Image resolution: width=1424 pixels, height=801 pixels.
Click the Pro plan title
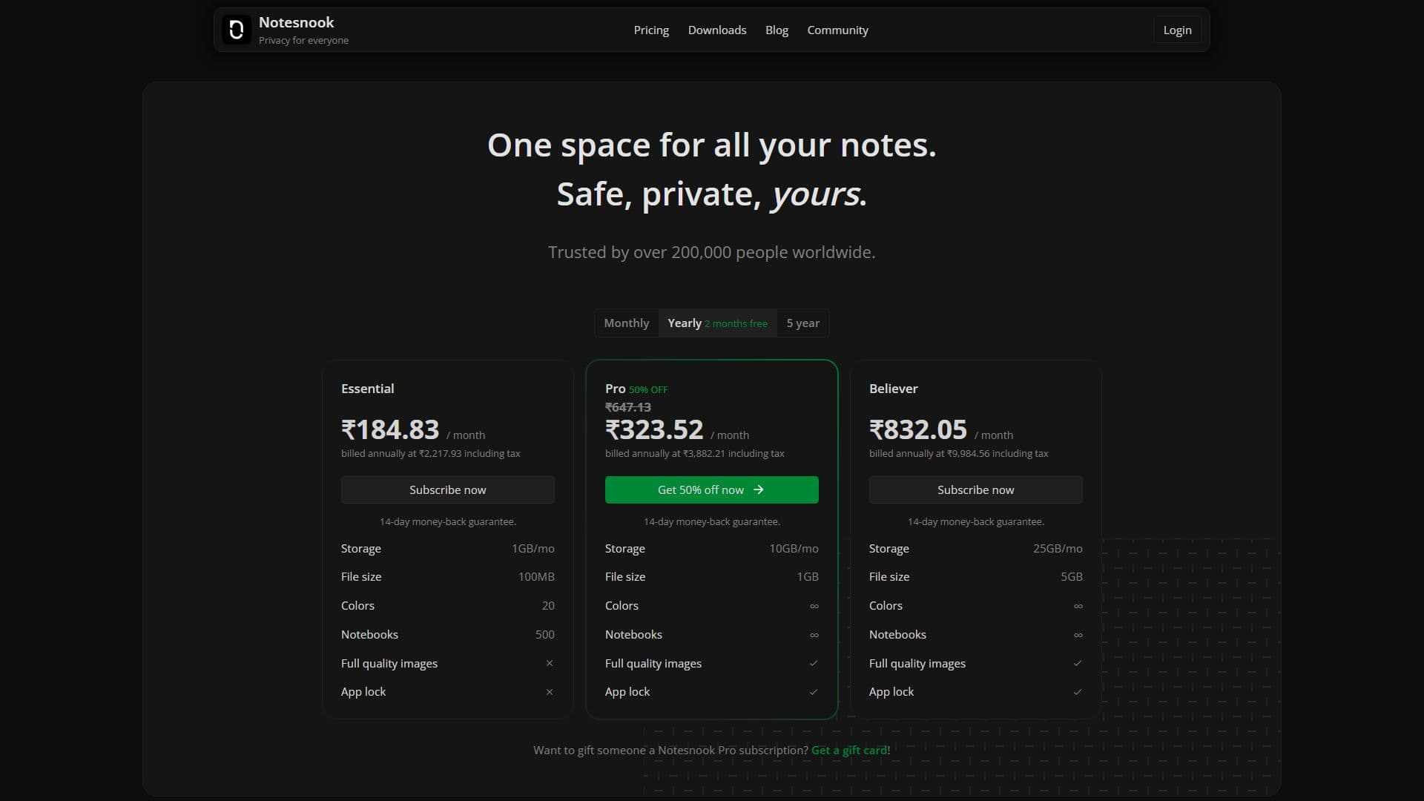(x=615, y=389)
